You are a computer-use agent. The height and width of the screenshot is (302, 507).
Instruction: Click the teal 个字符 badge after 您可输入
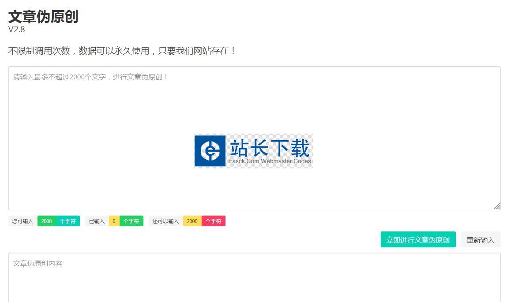tap(68, 221)
